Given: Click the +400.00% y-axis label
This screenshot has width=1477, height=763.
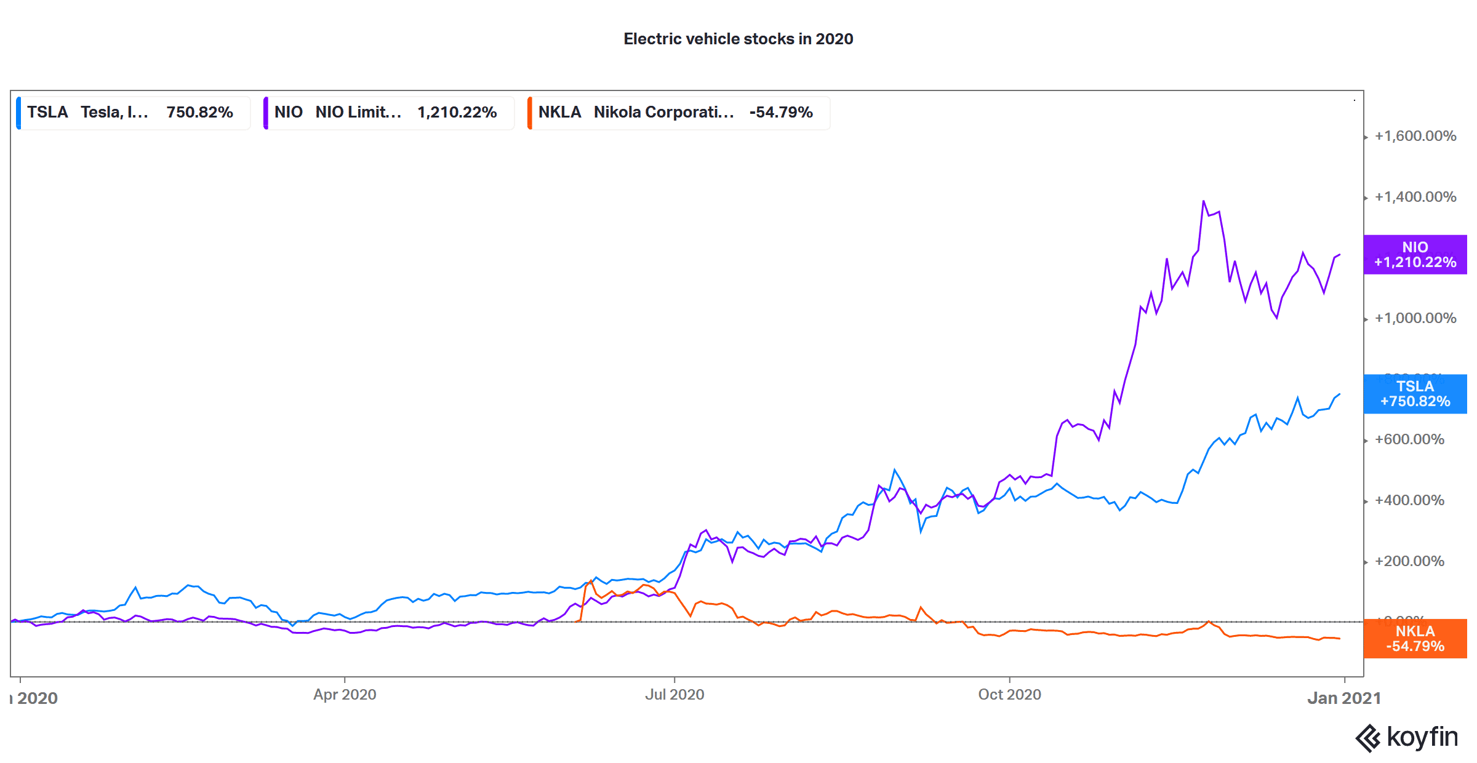Looking at the screenshot, I should click(x=1409, y=500).
